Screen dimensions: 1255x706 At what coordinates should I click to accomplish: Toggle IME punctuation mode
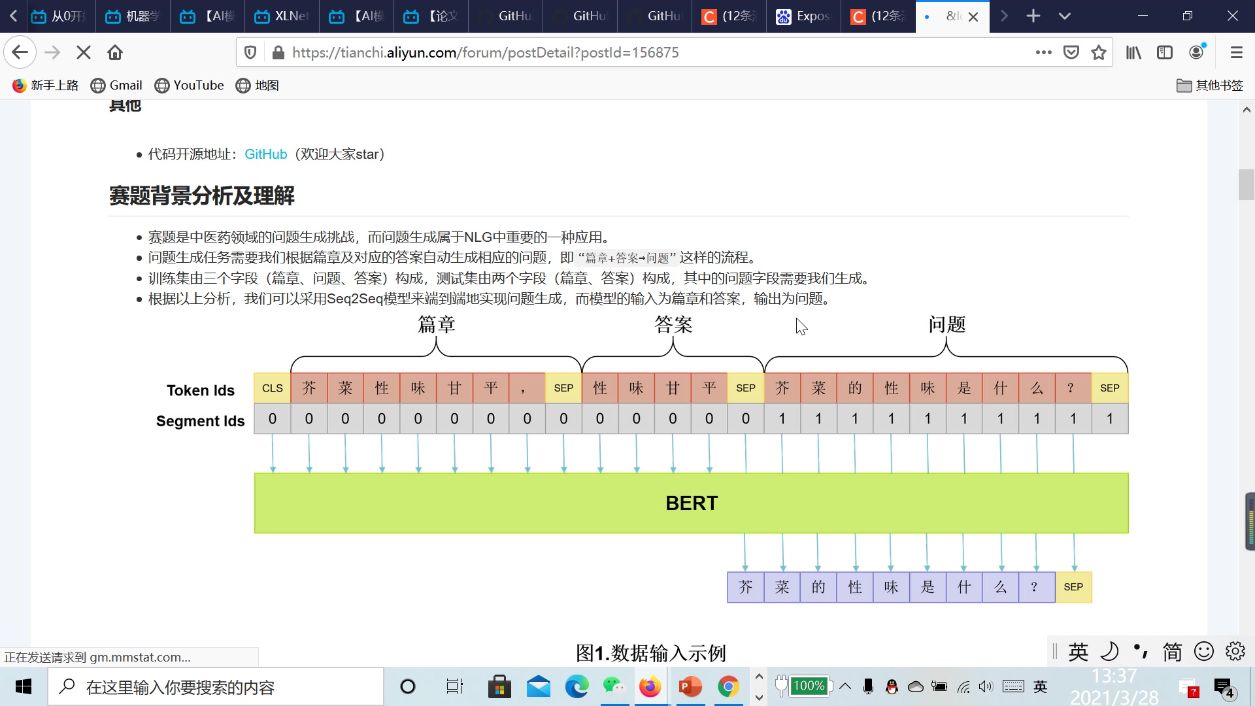click(x=1141, y=652)
